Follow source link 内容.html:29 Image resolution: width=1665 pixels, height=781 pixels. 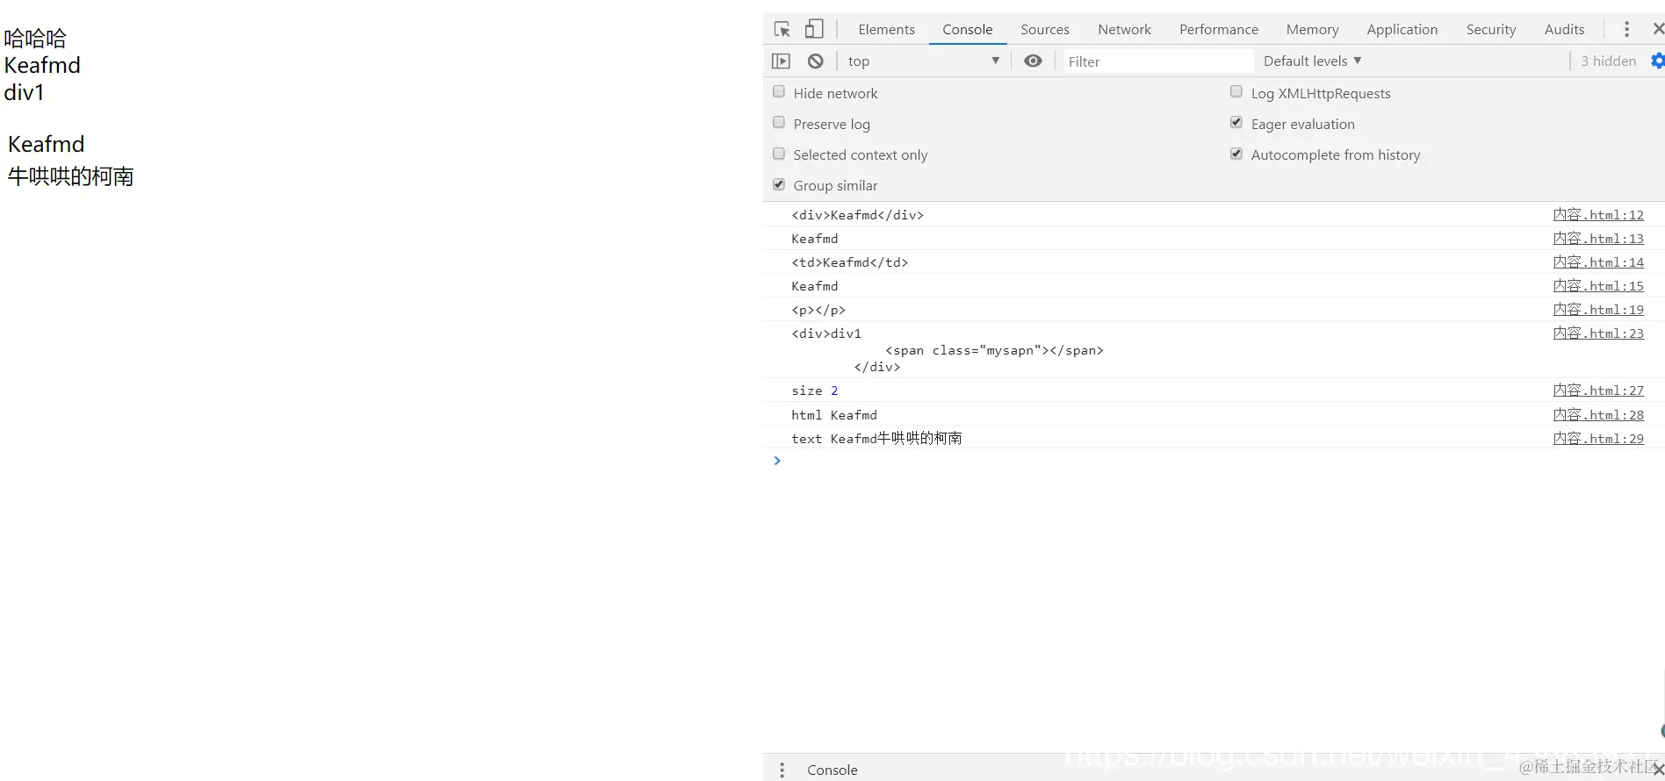click(1598, 438)
